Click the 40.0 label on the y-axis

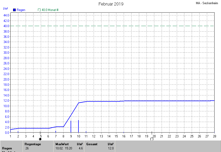[6, 26]
